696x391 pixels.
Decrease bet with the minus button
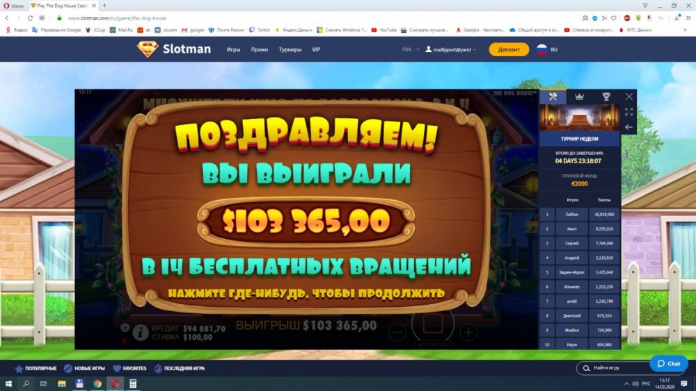(397, 333)
